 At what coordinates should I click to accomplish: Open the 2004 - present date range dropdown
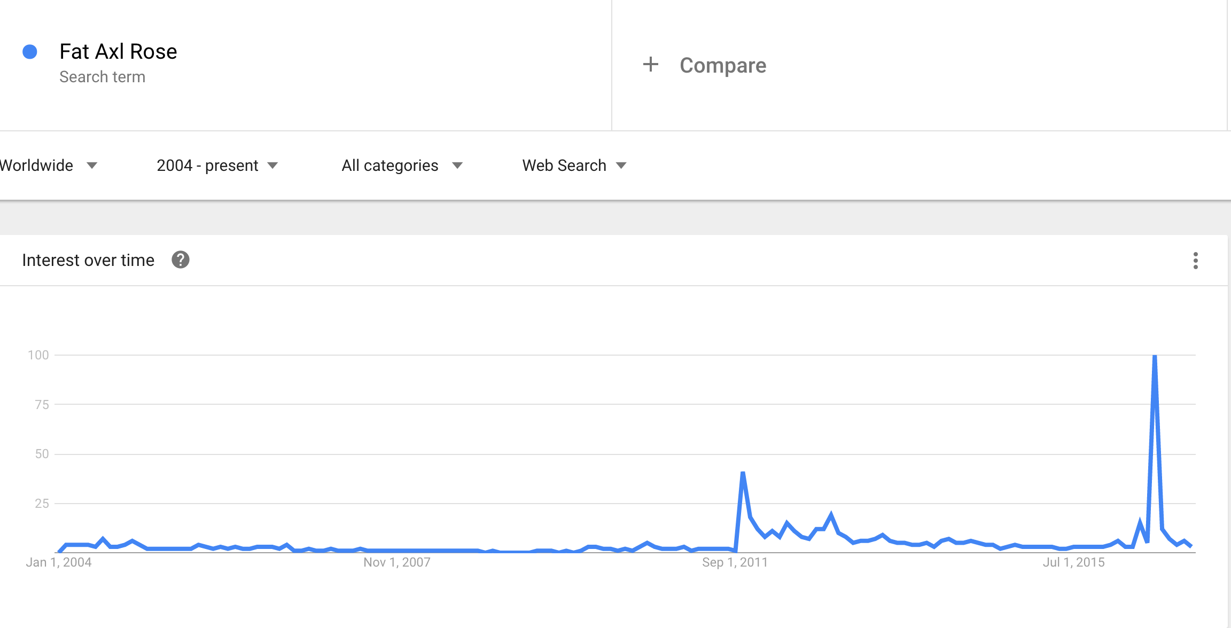[x=217, y=166]
